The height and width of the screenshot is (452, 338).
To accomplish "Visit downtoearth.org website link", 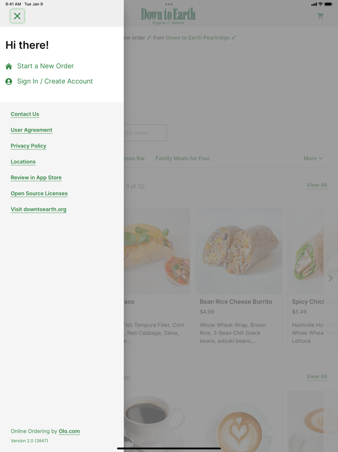I will click(x=39, y=210).
